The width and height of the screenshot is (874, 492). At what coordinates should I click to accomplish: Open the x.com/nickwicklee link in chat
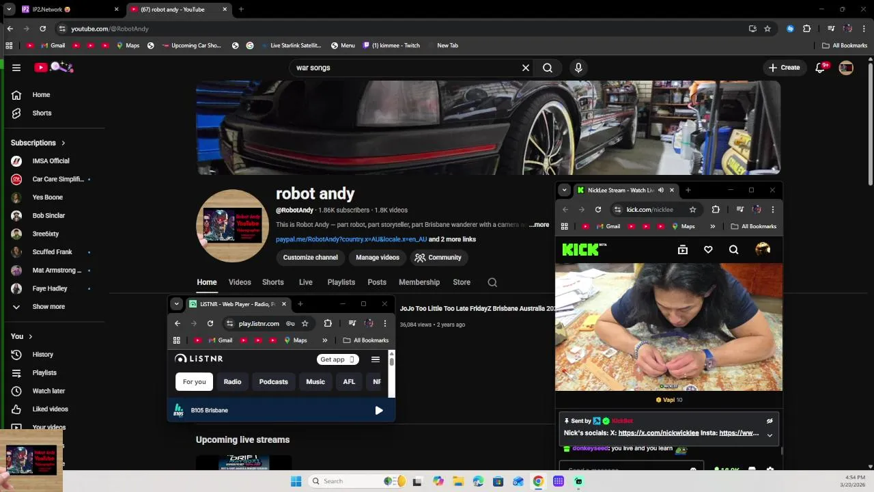point(658,433)
